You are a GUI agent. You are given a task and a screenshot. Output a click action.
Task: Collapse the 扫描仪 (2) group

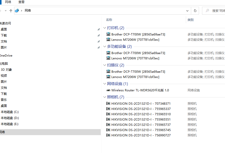[105, 65]
